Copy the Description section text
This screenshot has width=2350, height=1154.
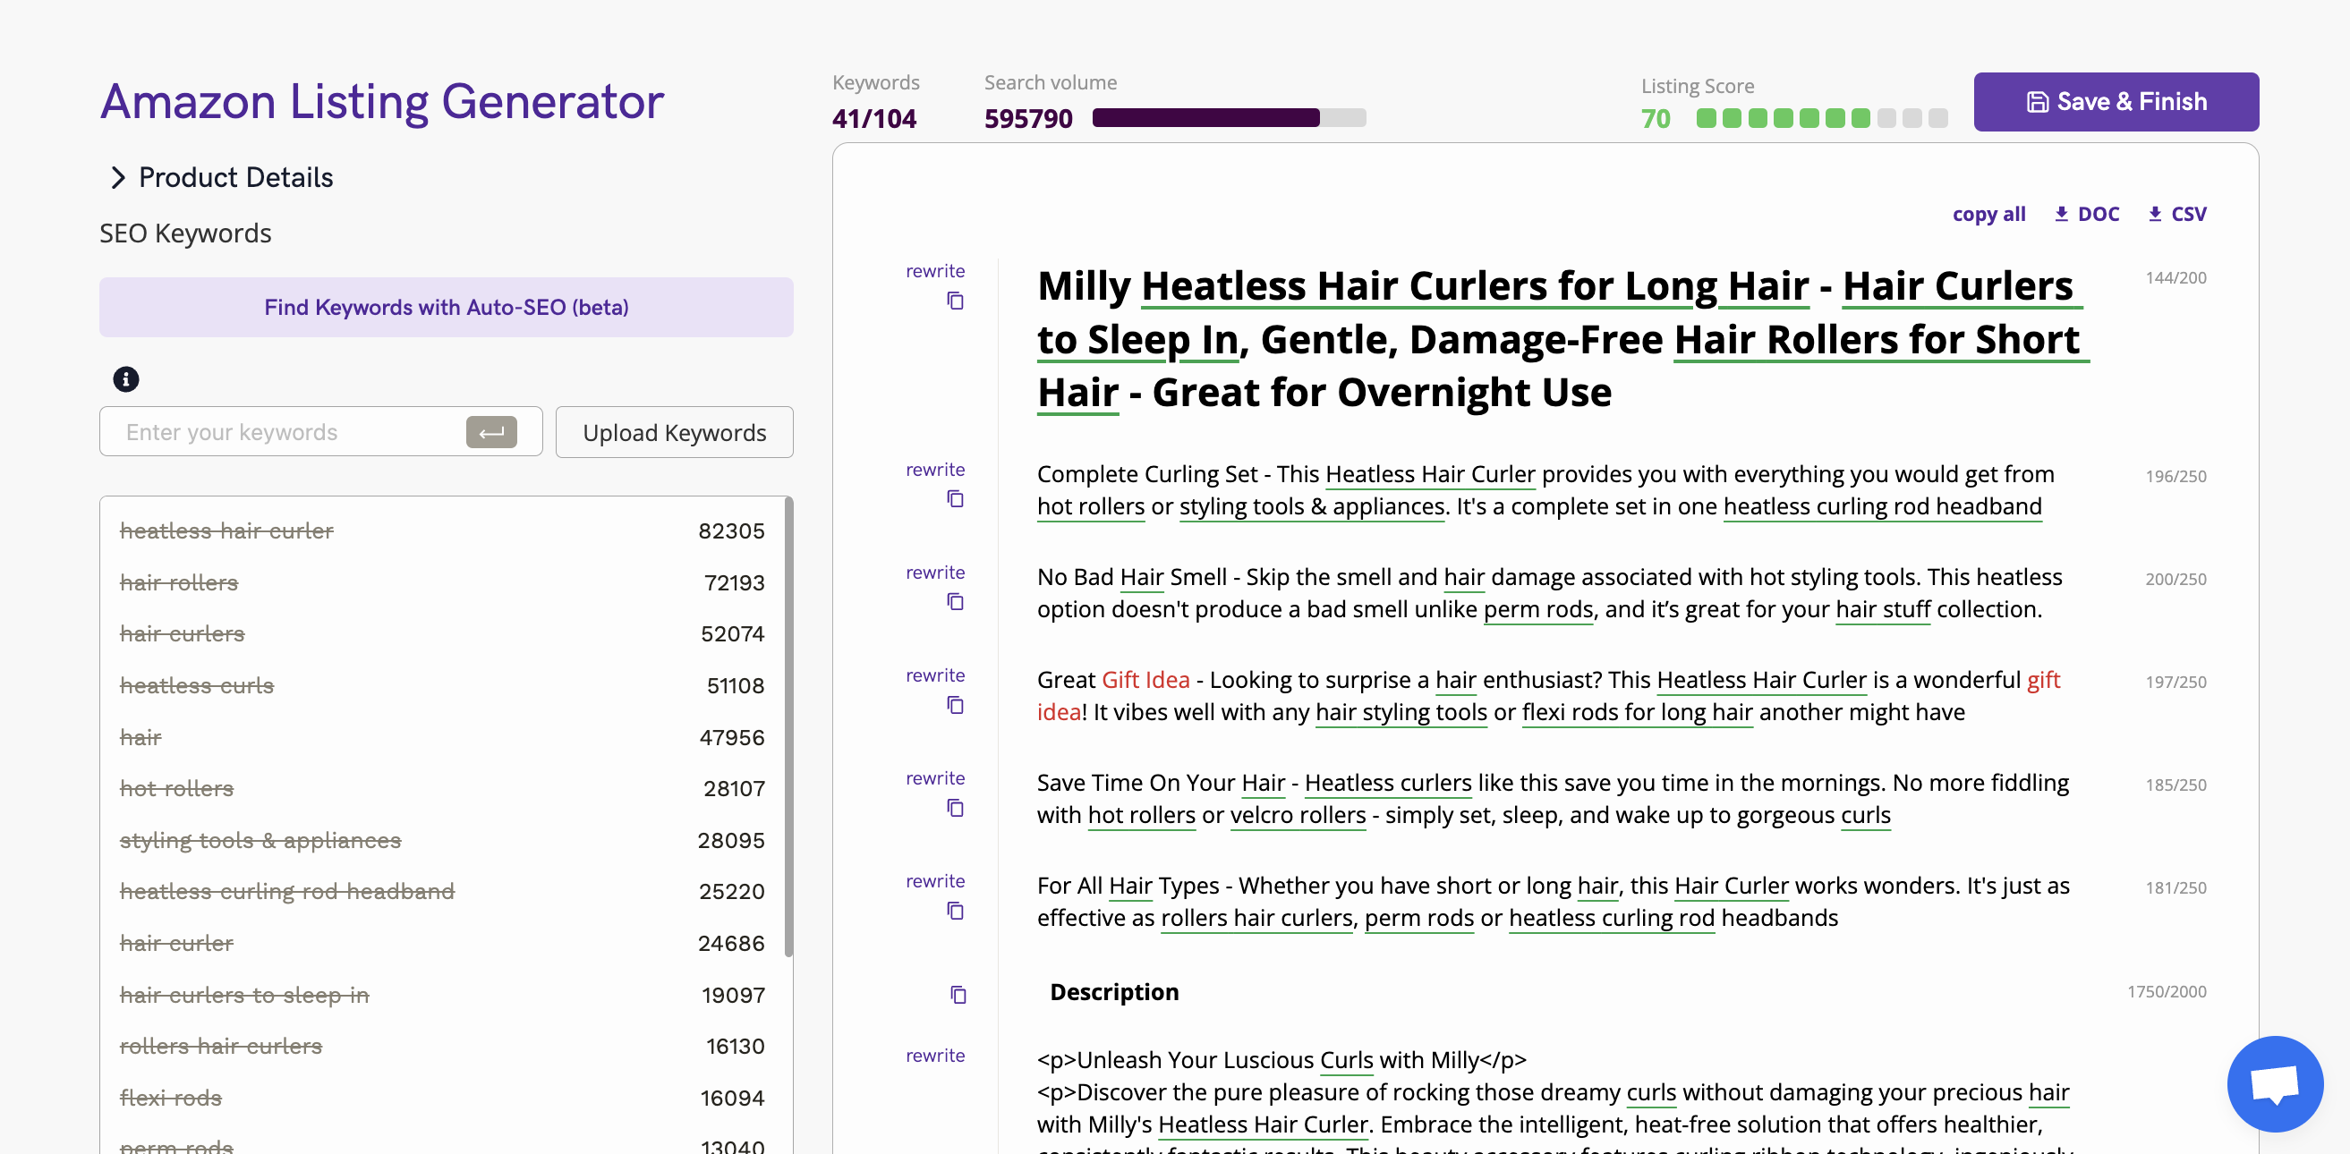tap(957, 995)
